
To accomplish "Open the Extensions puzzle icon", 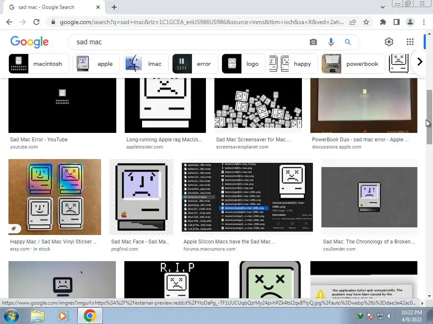I will click(383, 22).
